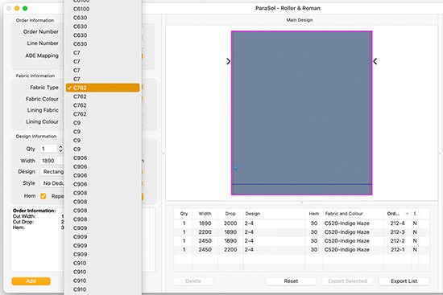
Task: Click the Fabric Type label
Action: [44, 88]
